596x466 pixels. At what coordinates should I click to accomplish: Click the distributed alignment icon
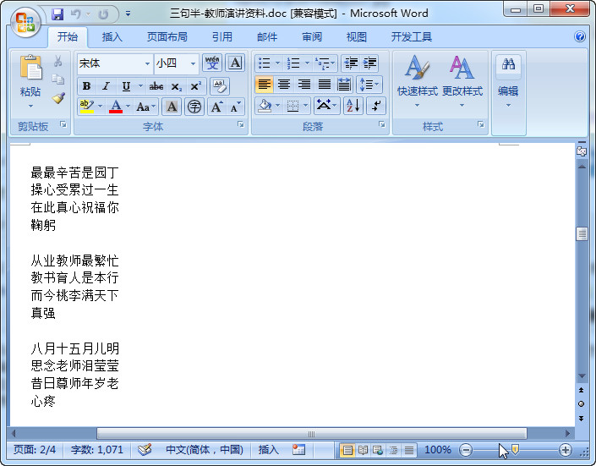tap(344, 85)
